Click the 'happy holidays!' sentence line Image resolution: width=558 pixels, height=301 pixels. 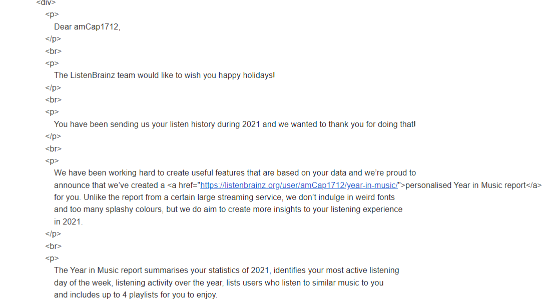coord(165,75)
